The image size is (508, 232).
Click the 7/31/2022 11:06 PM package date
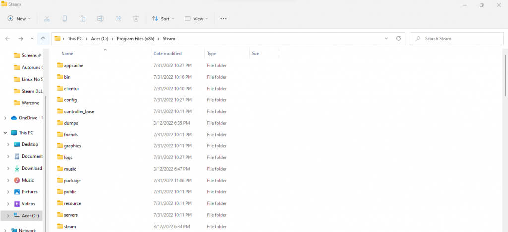[173, 181]
